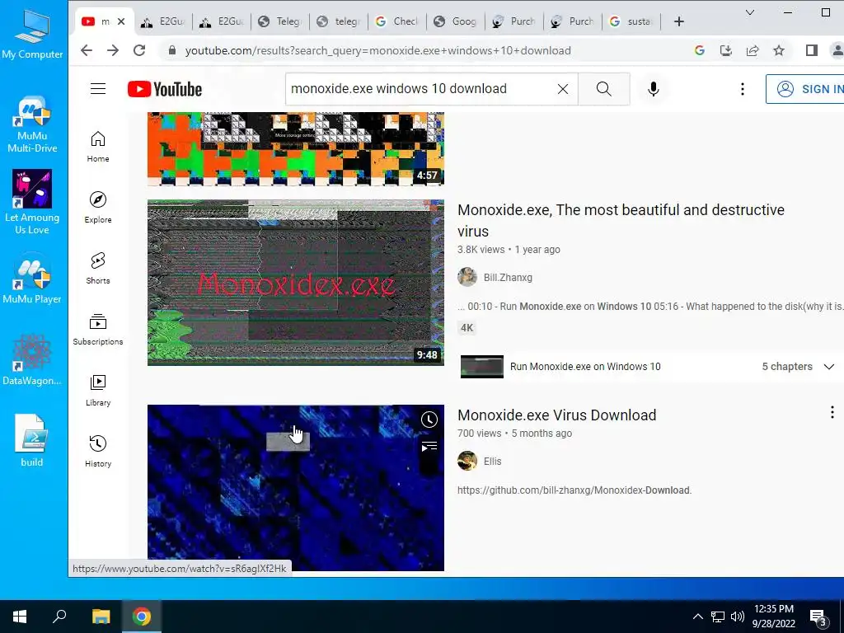Open the YouTube guide hamburger menu
Image resolution: width=844 pixels, height=633 pixels.
click(x=98, y=89)
